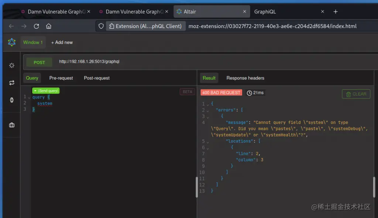
Task: Switch to second Damn Vulnerable GraphQL tab
Action: coord(134,11)
